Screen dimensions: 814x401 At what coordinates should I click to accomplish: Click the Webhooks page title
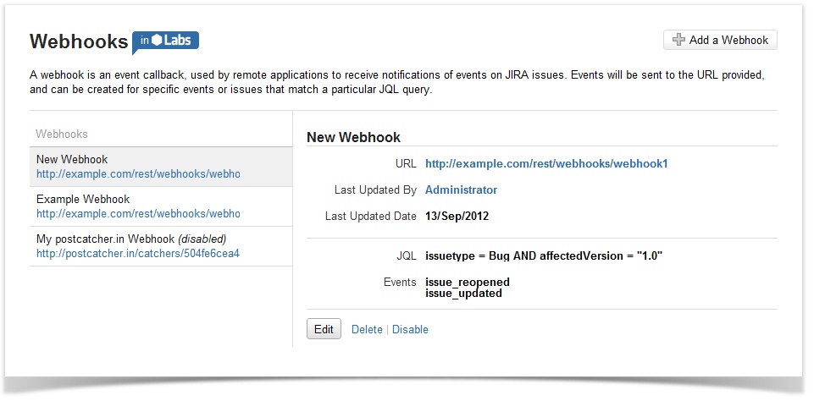(x=79, y=41)
